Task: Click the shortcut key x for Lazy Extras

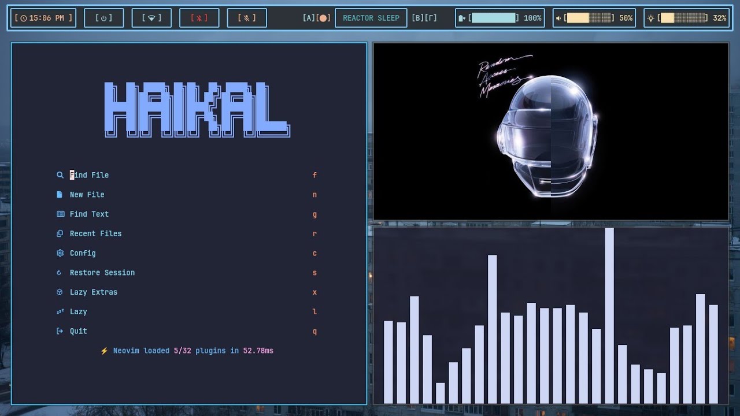Action: 314,292
